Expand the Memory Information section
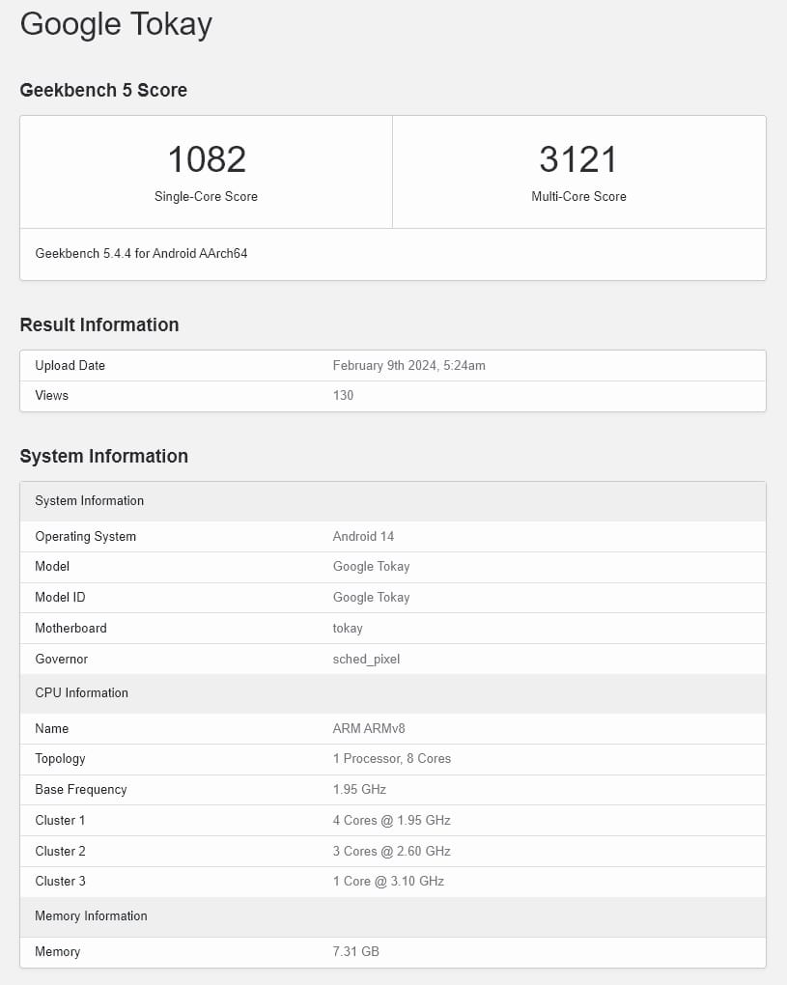Viewport: 787px width, 985px height. [x=91, y=916]
